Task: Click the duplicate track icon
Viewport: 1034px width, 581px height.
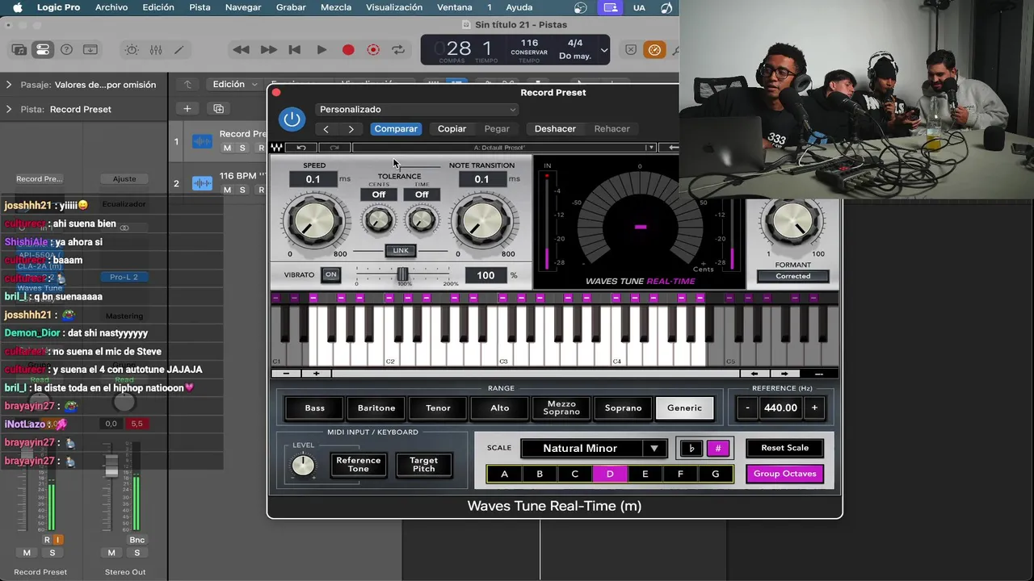Action: coord(218,109)
